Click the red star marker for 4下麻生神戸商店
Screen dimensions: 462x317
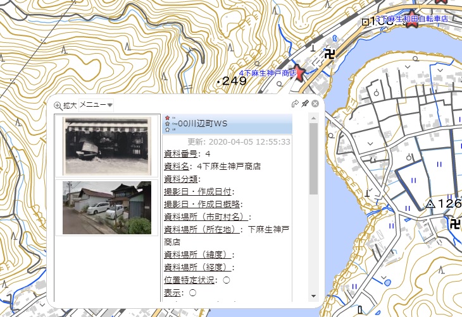(297, 73)
